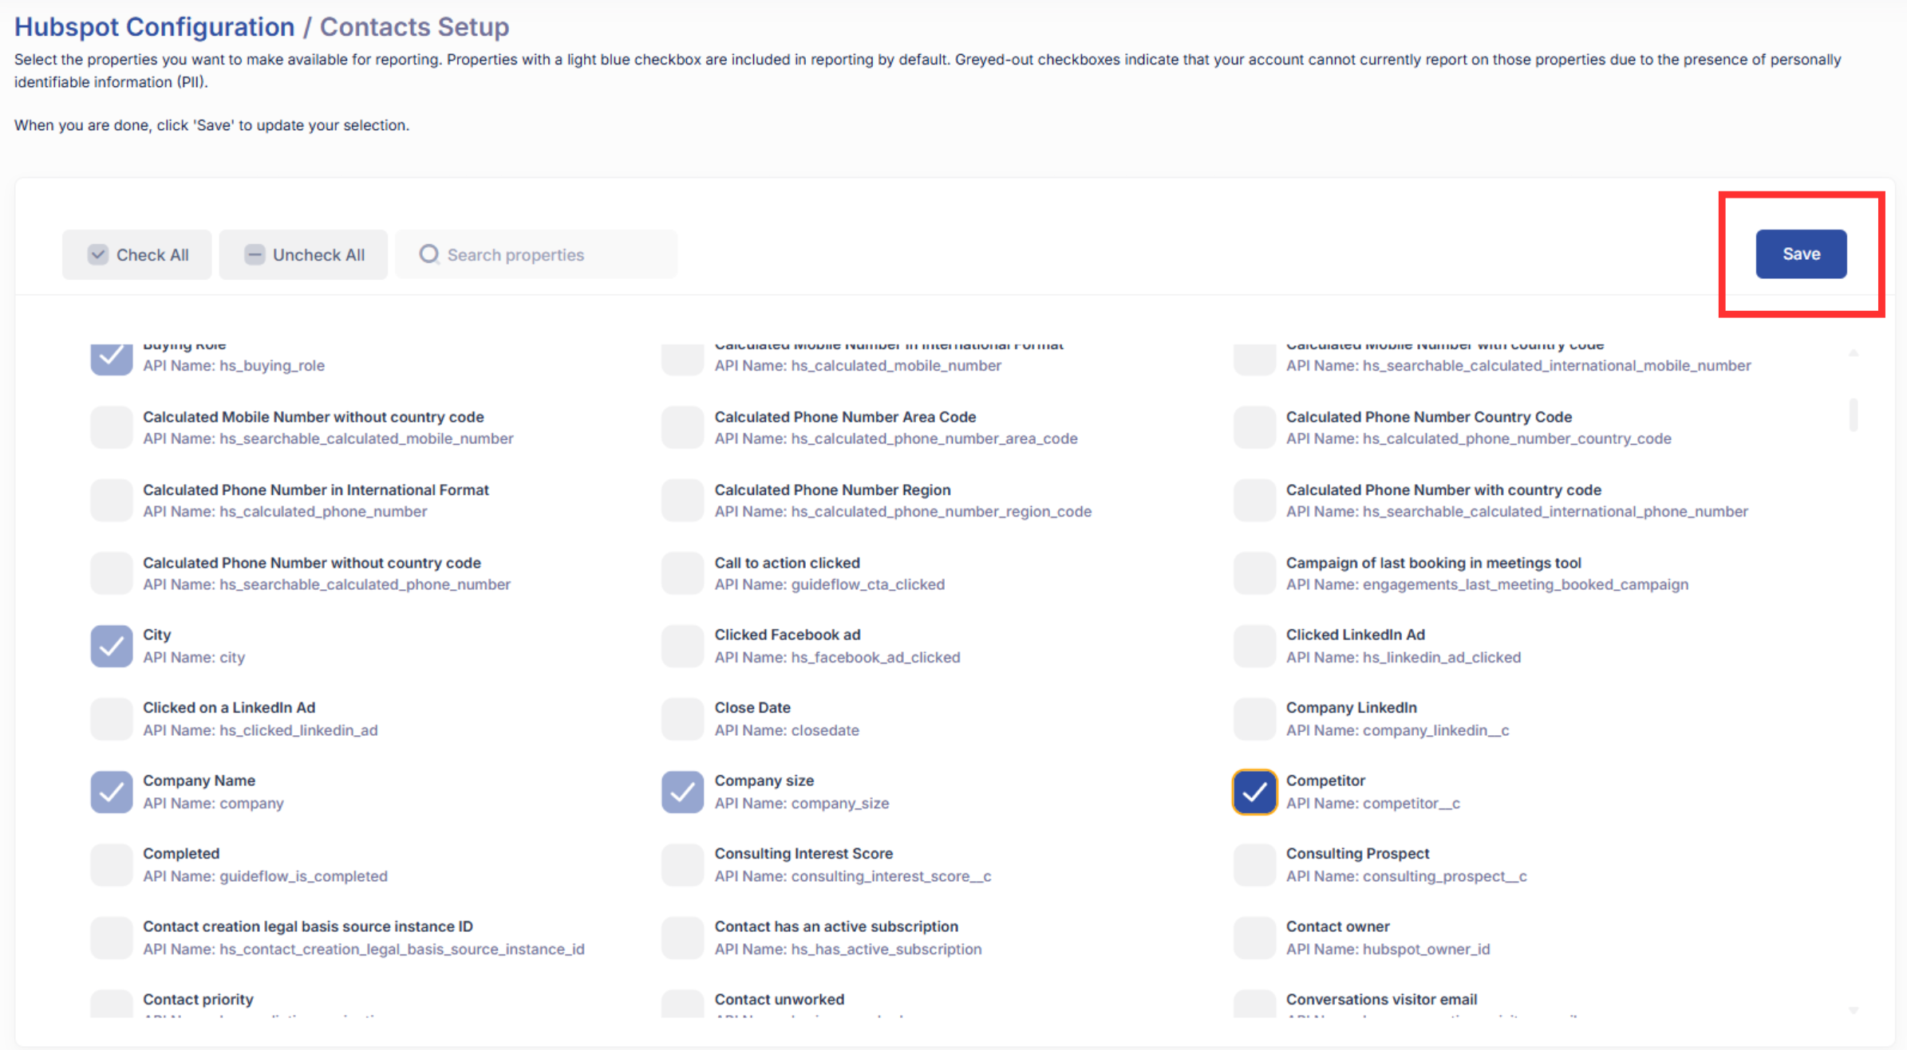Viewport: 1907px width, 1050px height.
Task: Toggle the Company size checkbox
Action: [x=682, y=792]
